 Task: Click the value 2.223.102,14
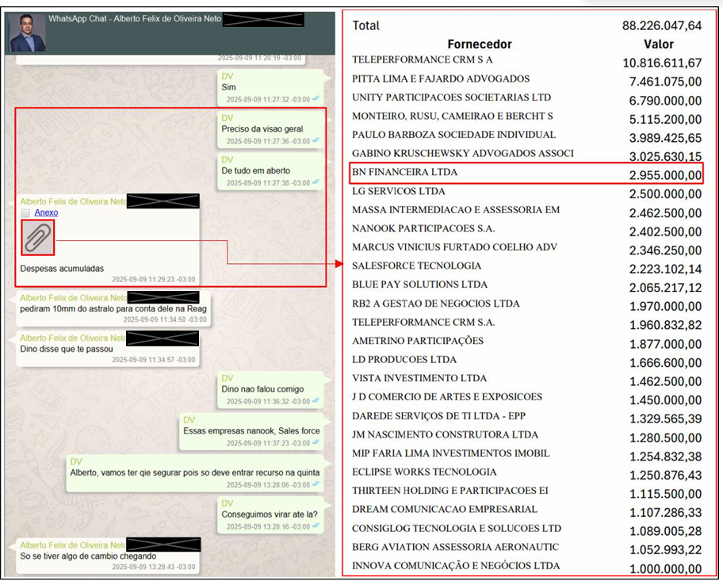pos(665,269)
